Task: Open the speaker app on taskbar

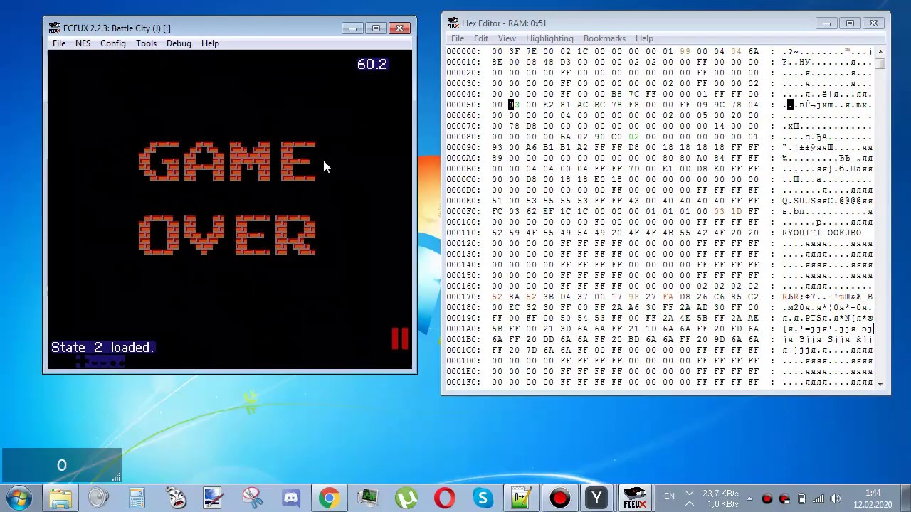Action: point(99,498)
